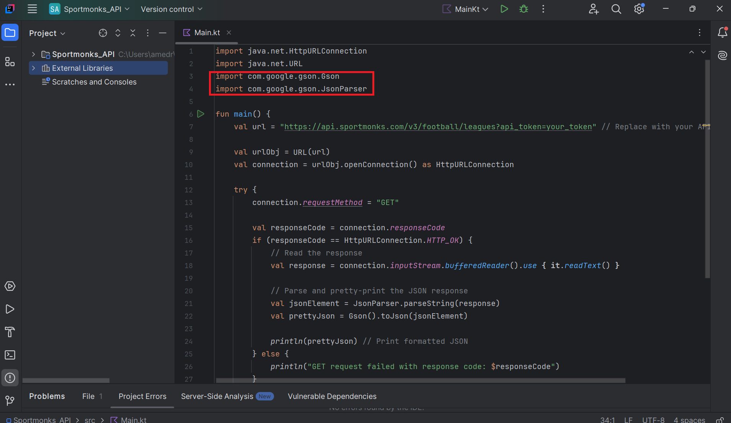Toggle the Problems tool window button
The height and width of the screenshot is (423, 731).
[10, 378]
